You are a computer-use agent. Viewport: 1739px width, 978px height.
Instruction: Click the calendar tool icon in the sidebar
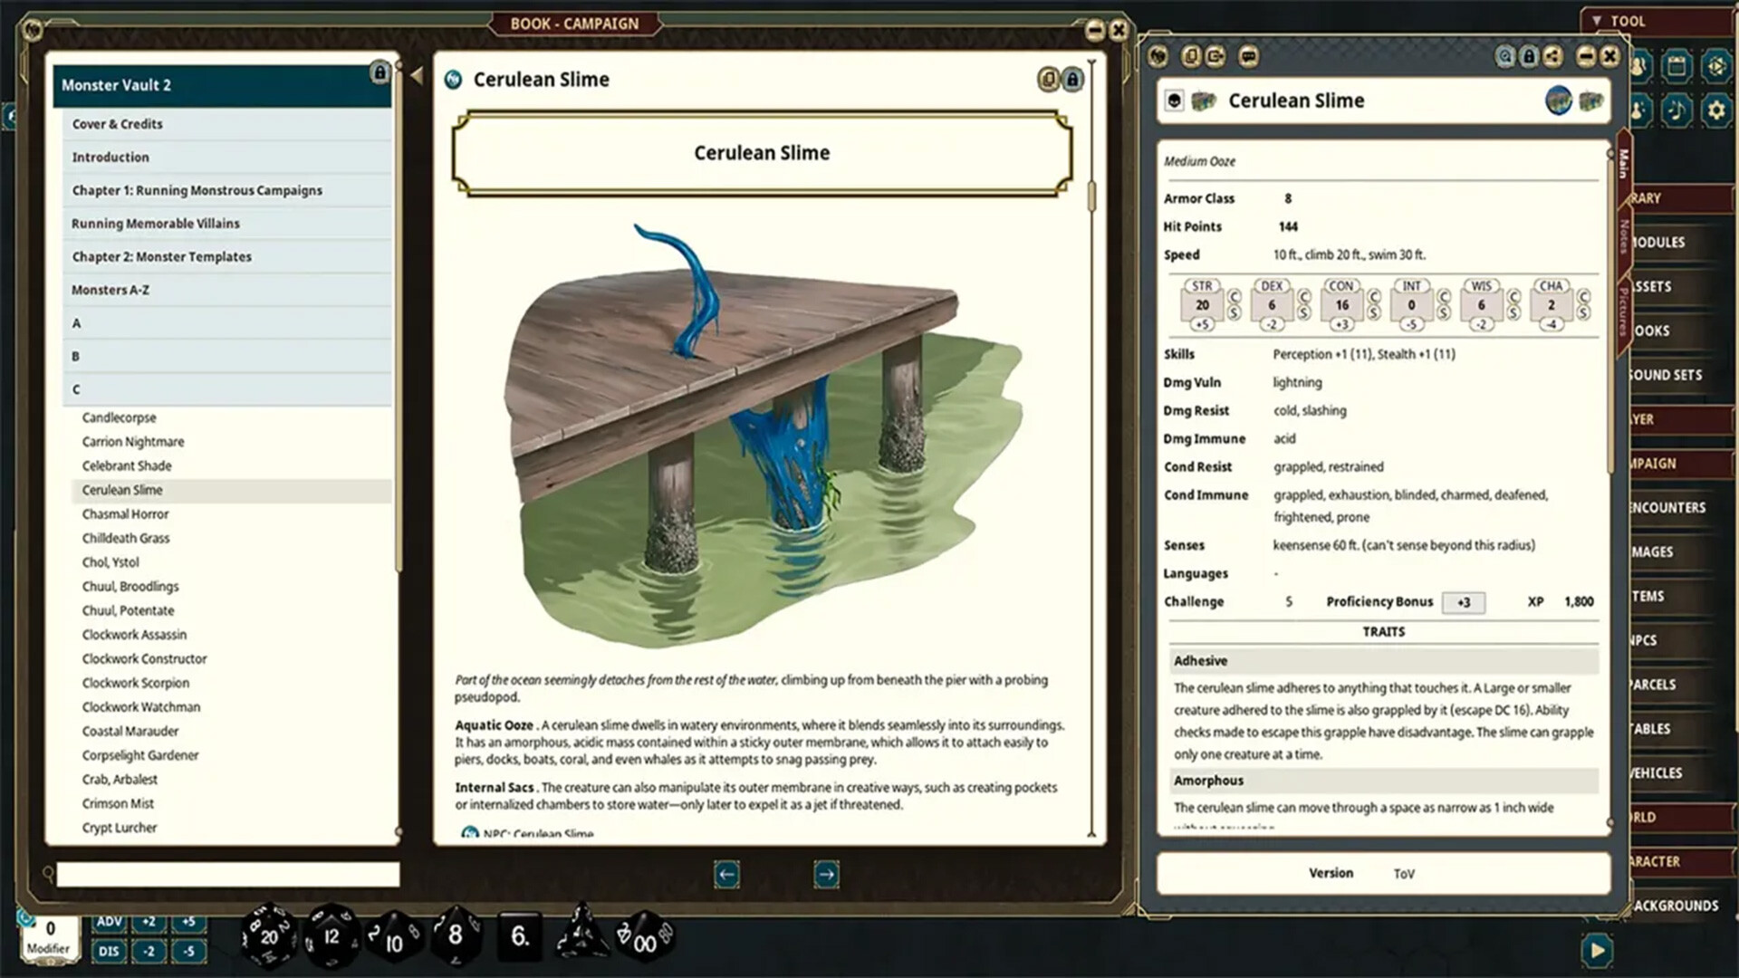click(1677, 65)
